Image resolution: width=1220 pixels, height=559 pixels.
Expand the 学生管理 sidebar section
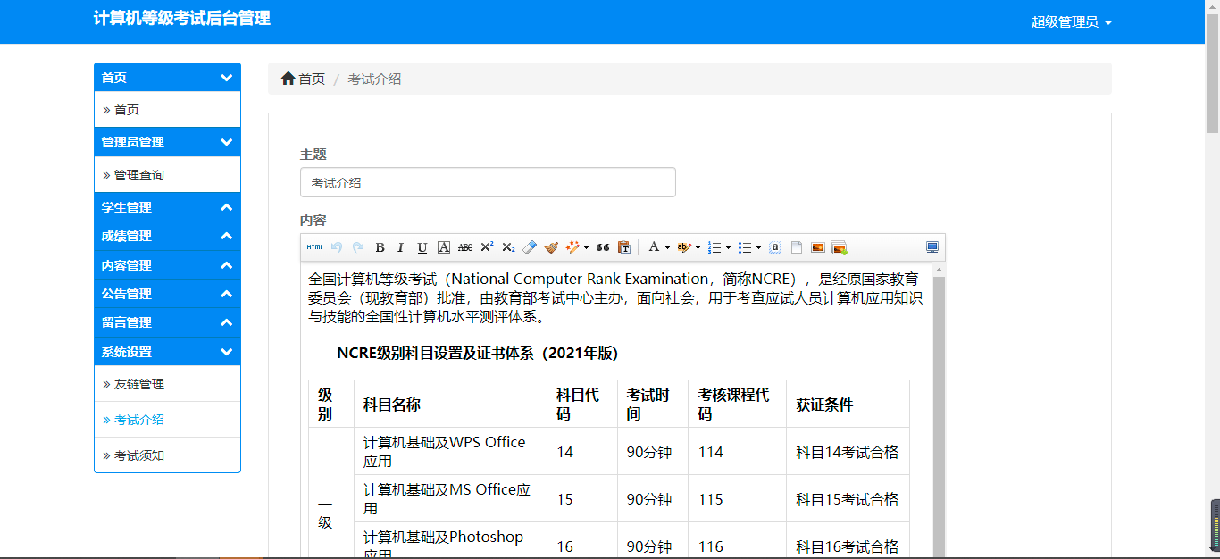pos(167,207)
